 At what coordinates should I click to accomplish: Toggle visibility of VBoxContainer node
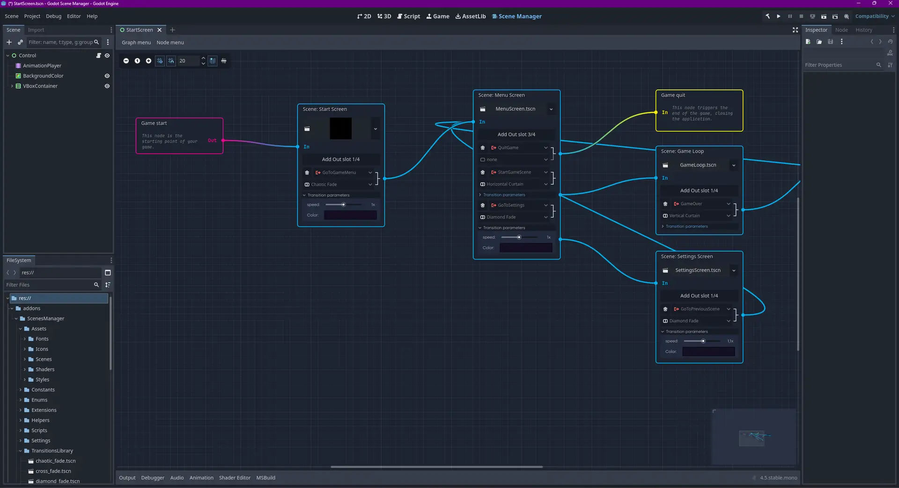[107, 86]
